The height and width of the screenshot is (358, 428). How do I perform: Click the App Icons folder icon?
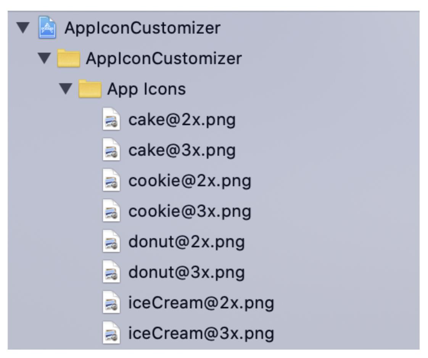(90, 89)
